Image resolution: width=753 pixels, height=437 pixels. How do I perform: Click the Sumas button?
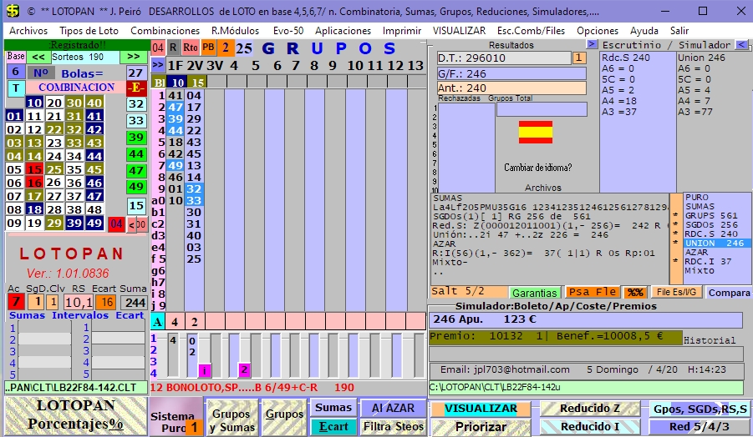(x=333, y=407)
